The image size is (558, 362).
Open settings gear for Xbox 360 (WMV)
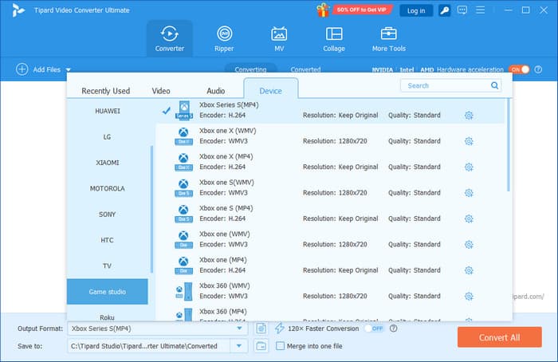(469, 296)
